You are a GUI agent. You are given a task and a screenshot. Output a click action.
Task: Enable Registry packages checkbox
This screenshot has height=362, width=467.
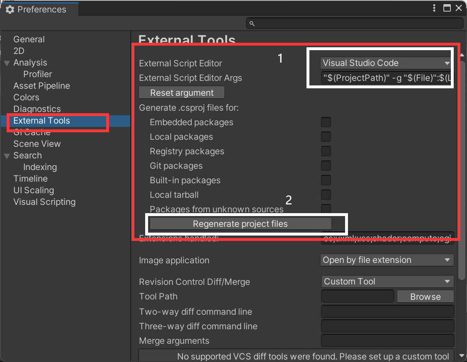326,151
